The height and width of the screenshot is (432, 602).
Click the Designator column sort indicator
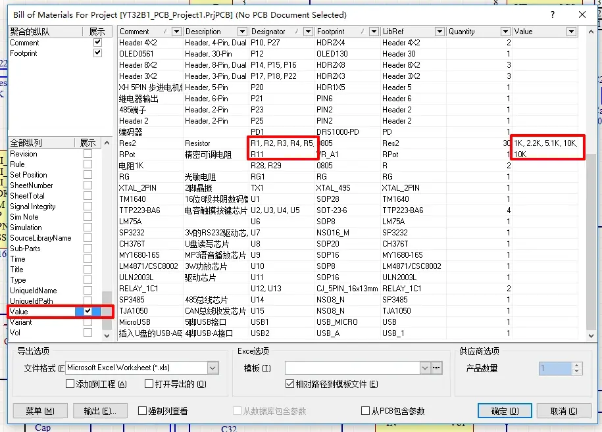pos(297,32)
